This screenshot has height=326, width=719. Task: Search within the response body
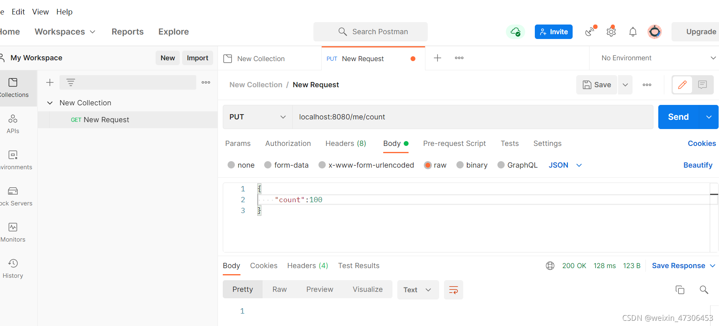[x=704, y=290]
